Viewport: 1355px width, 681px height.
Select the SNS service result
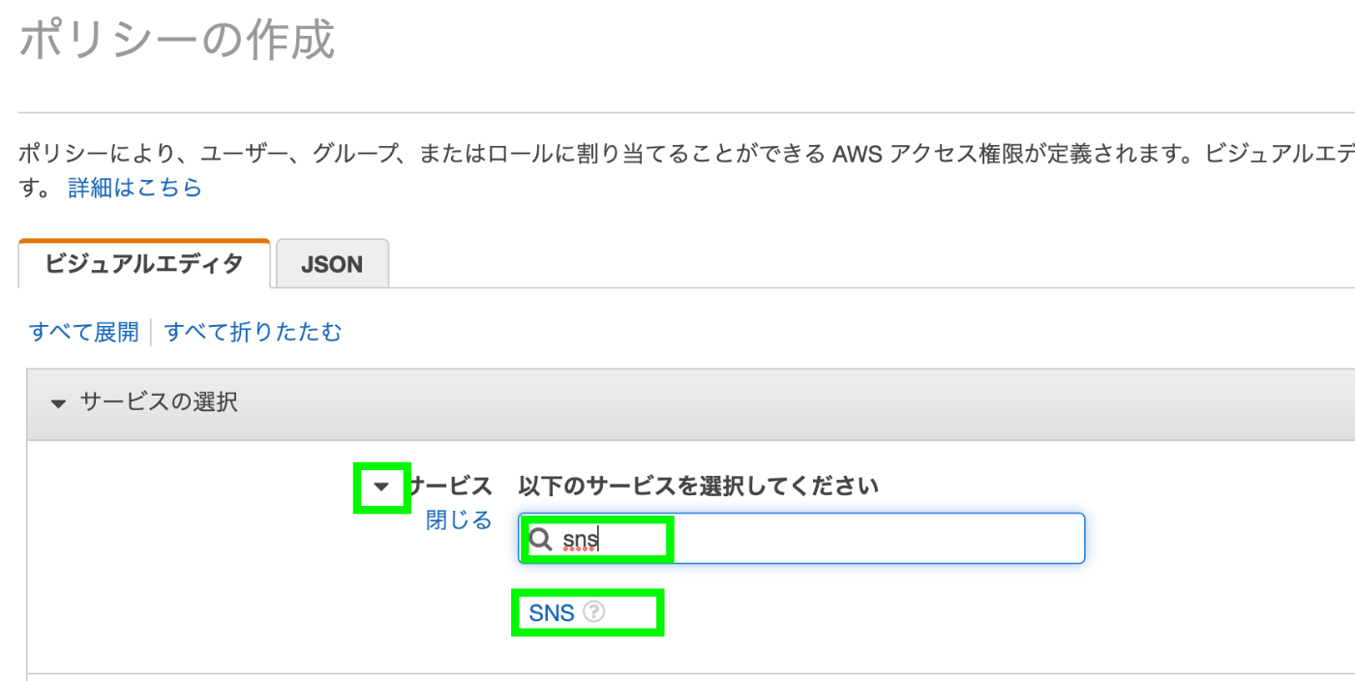click(552, 612)
